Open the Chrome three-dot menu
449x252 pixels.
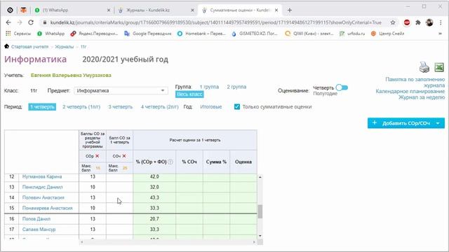point(441,22)
